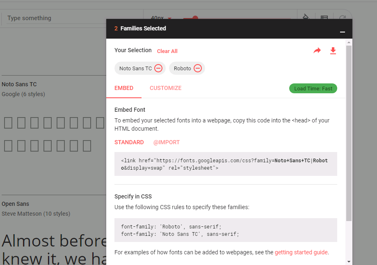Select the STANDARD embed option

129,142
